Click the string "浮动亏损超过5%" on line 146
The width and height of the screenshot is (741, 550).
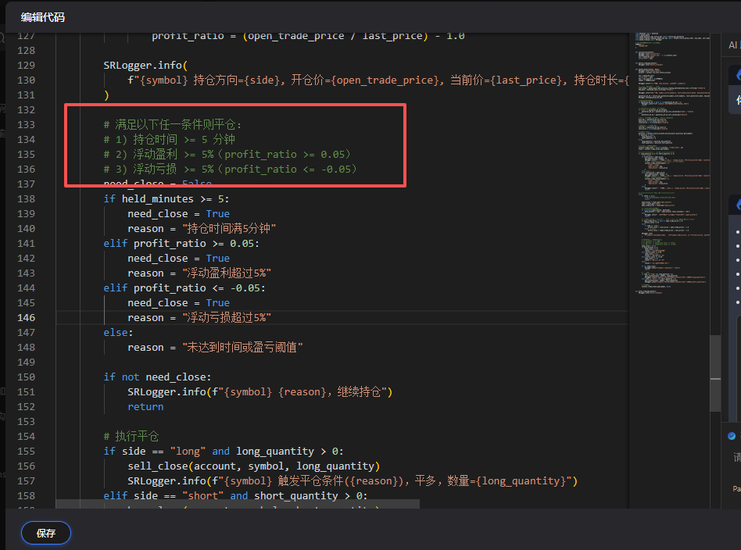(227, 317)
